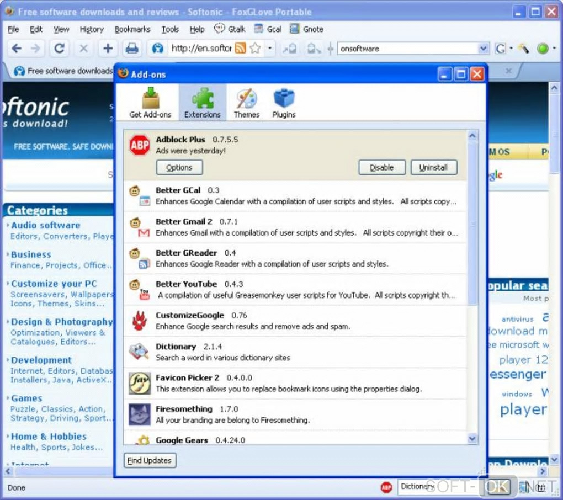Open the Games category link
Screen dimensions: 563x500
[x=26, y=398]
